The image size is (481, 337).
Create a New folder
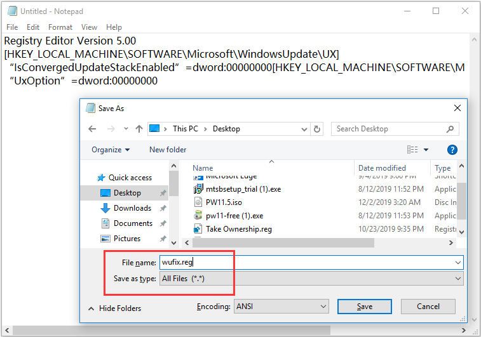[x=168, y=150]
